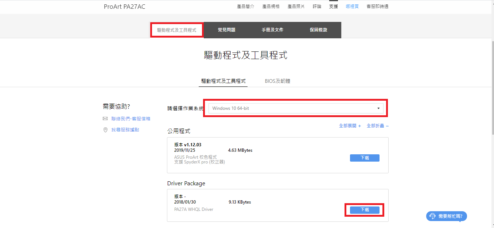Collapse all sections with 全部折疊 –
Screen dimensions: 494x228
point(378,126)
